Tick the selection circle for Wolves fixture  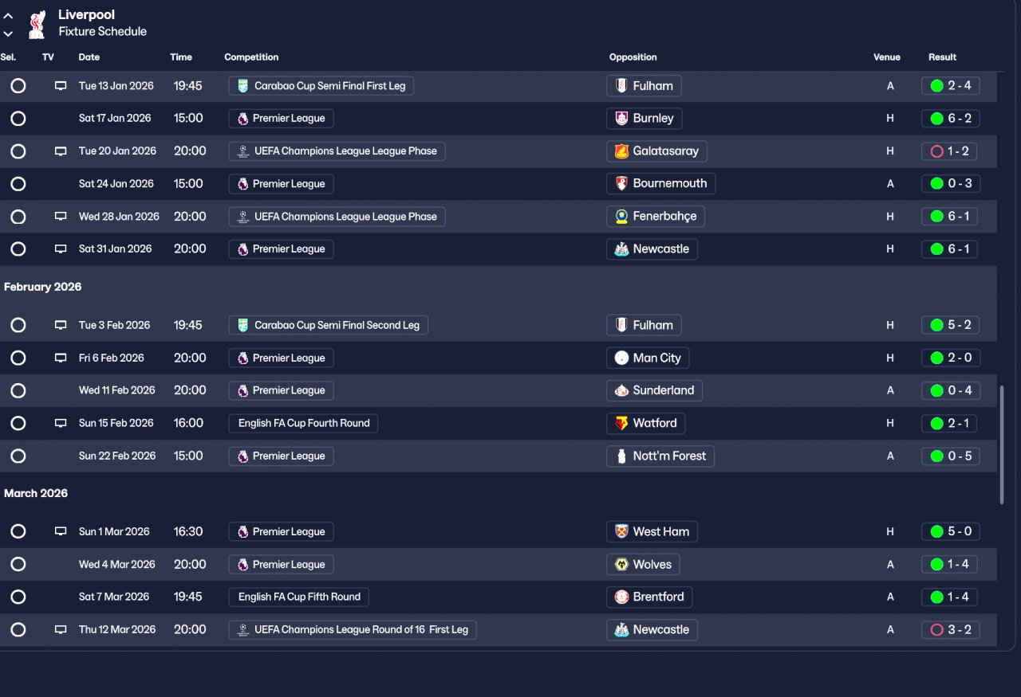tap(18, 564)
